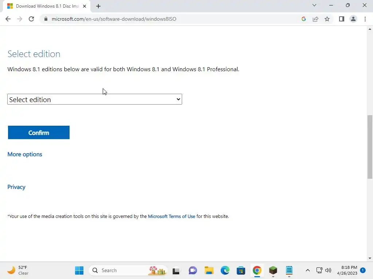
Task: Open Microsoft Store from the taskbar
Action: pos(241,270)
